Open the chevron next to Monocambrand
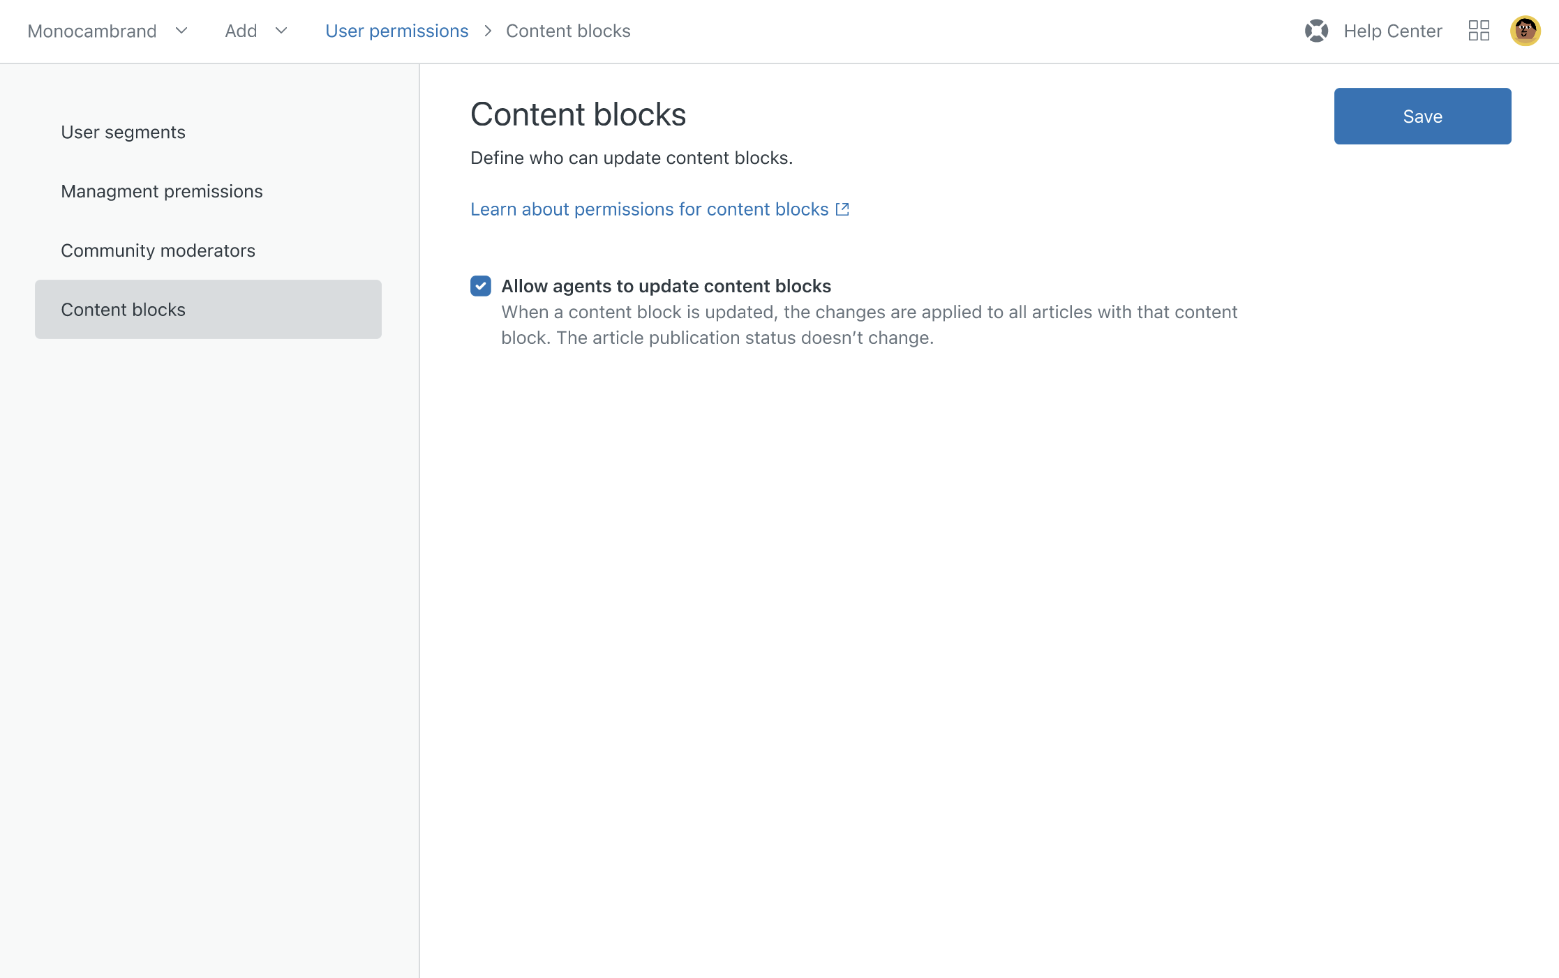Screen dimensions: 1559x978 tap(182, 31)
